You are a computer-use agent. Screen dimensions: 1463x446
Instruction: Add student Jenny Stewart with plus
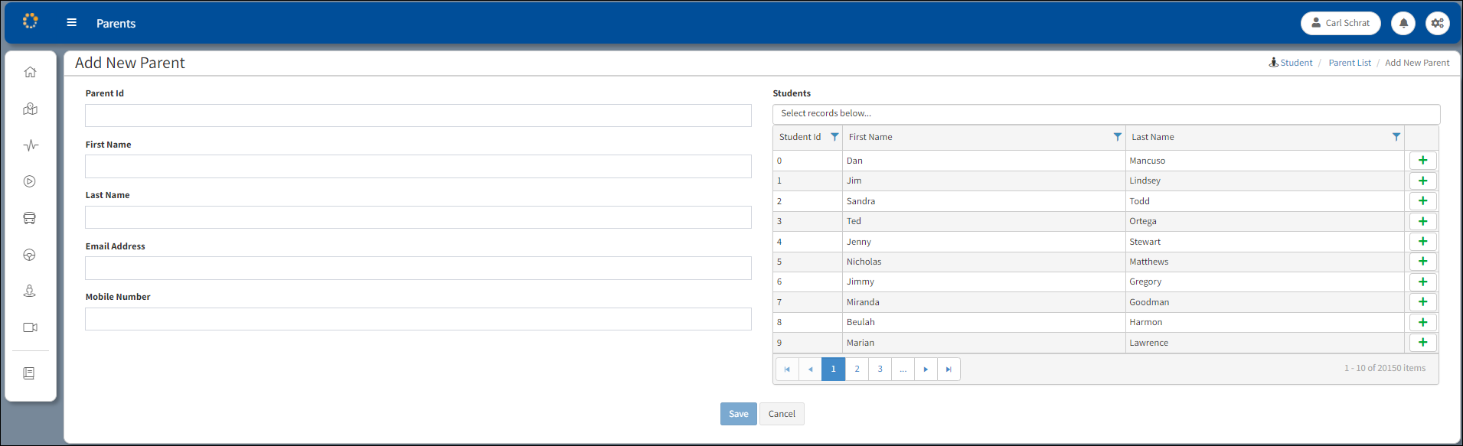(x=1422, y=242)
